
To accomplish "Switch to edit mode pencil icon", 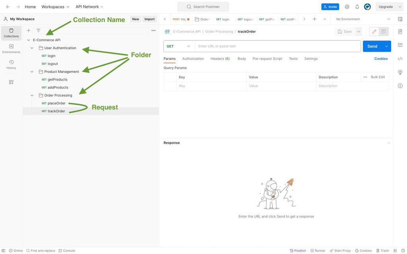I will tap(374, 32).
